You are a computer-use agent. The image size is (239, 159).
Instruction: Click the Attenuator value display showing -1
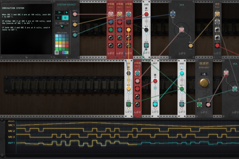pyautogui.click(x=204, y=74)
